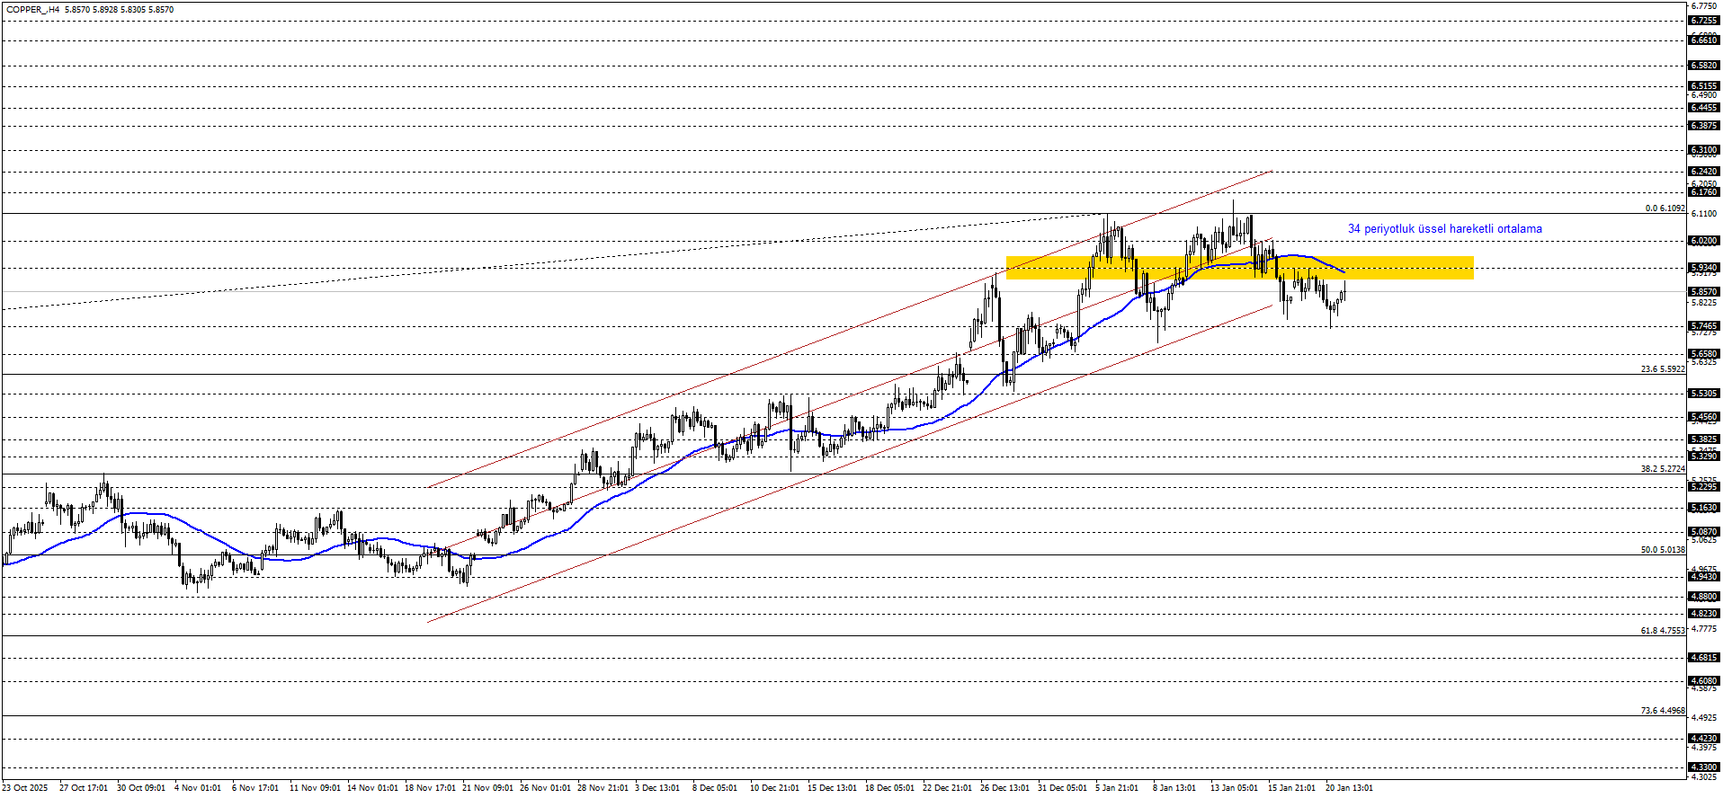1723x798 pixels.
Task: Click the 5 Jan 21:01 time axis label
Action: [x=1116, y=788]
